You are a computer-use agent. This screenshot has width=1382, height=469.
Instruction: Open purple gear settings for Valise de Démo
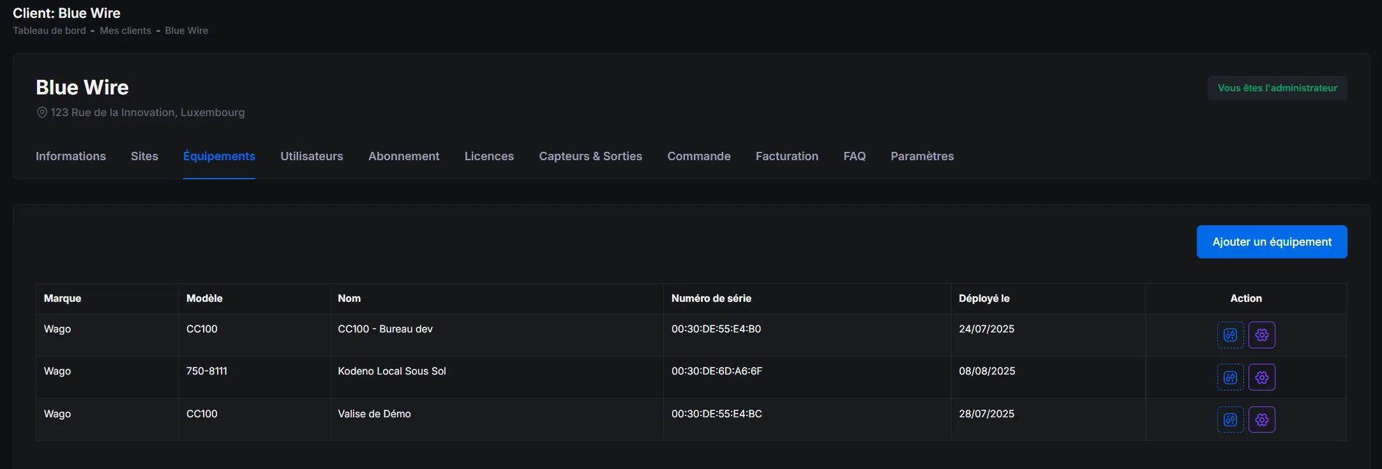1261,419
